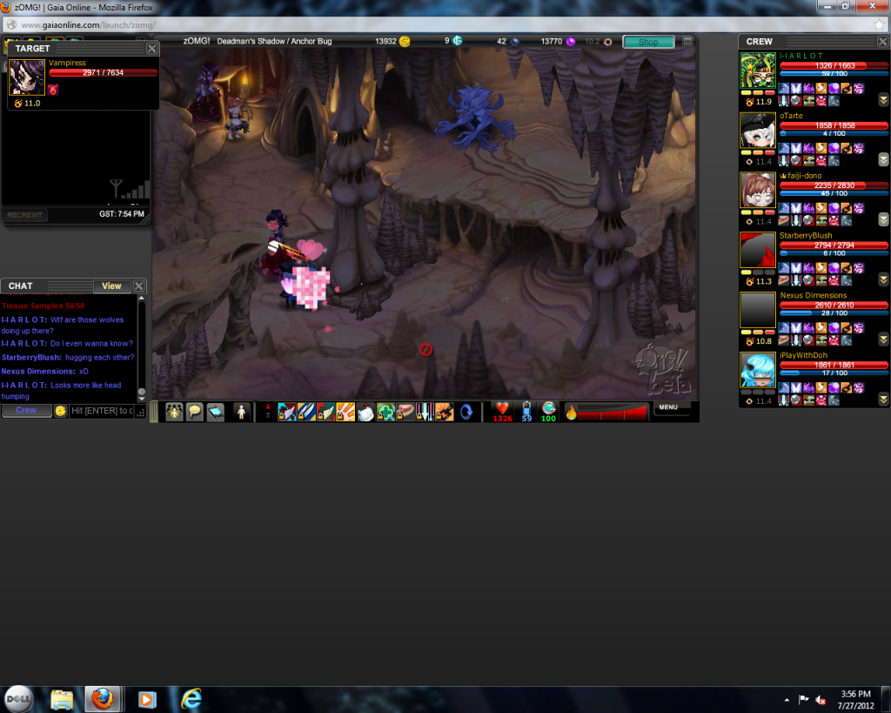Click the chat message input field

pyautogui.click(x=102, y=411)
